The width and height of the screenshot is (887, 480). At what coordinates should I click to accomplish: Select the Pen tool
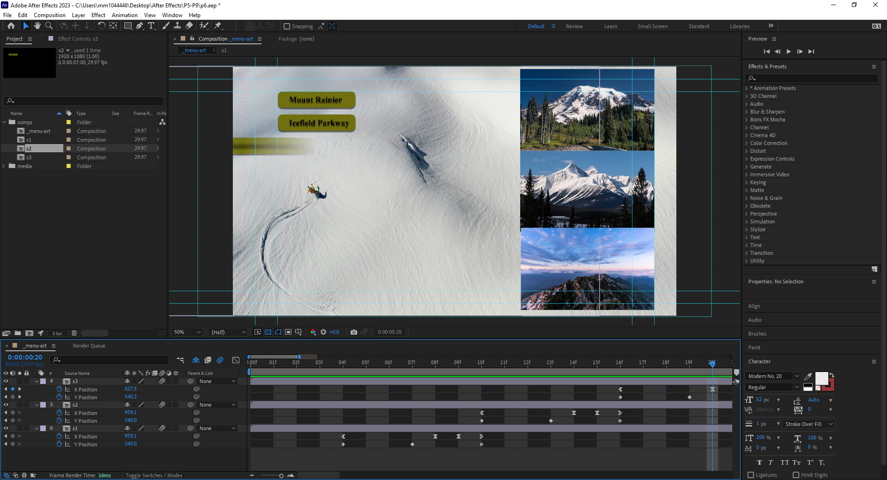(140, 26)
